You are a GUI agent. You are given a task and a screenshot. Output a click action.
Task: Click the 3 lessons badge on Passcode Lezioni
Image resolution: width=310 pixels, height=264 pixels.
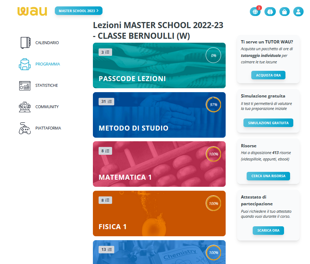[105, 52]
